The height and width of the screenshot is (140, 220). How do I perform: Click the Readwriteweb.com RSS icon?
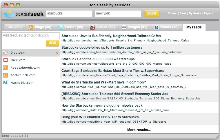point(5,68)
